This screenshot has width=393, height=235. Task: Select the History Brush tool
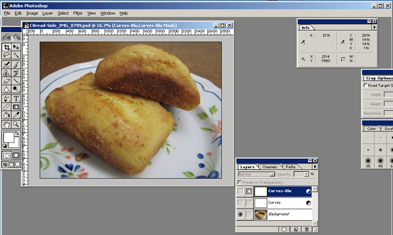(16, 73)
